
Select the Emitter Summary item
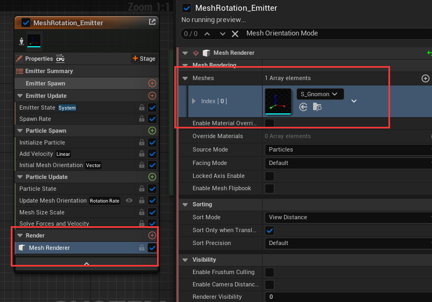point(48,71)
